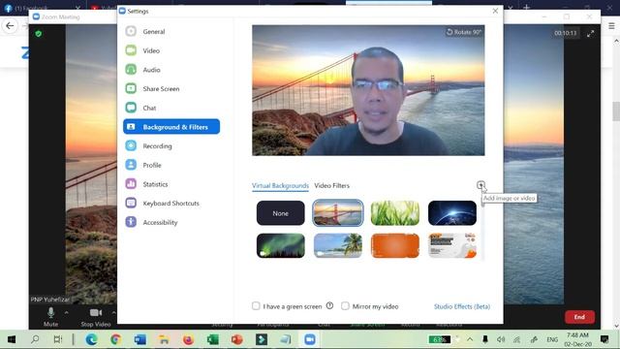Show hidden system tray icons
This screenshot has height=349, width=620.
coord(470,339)
